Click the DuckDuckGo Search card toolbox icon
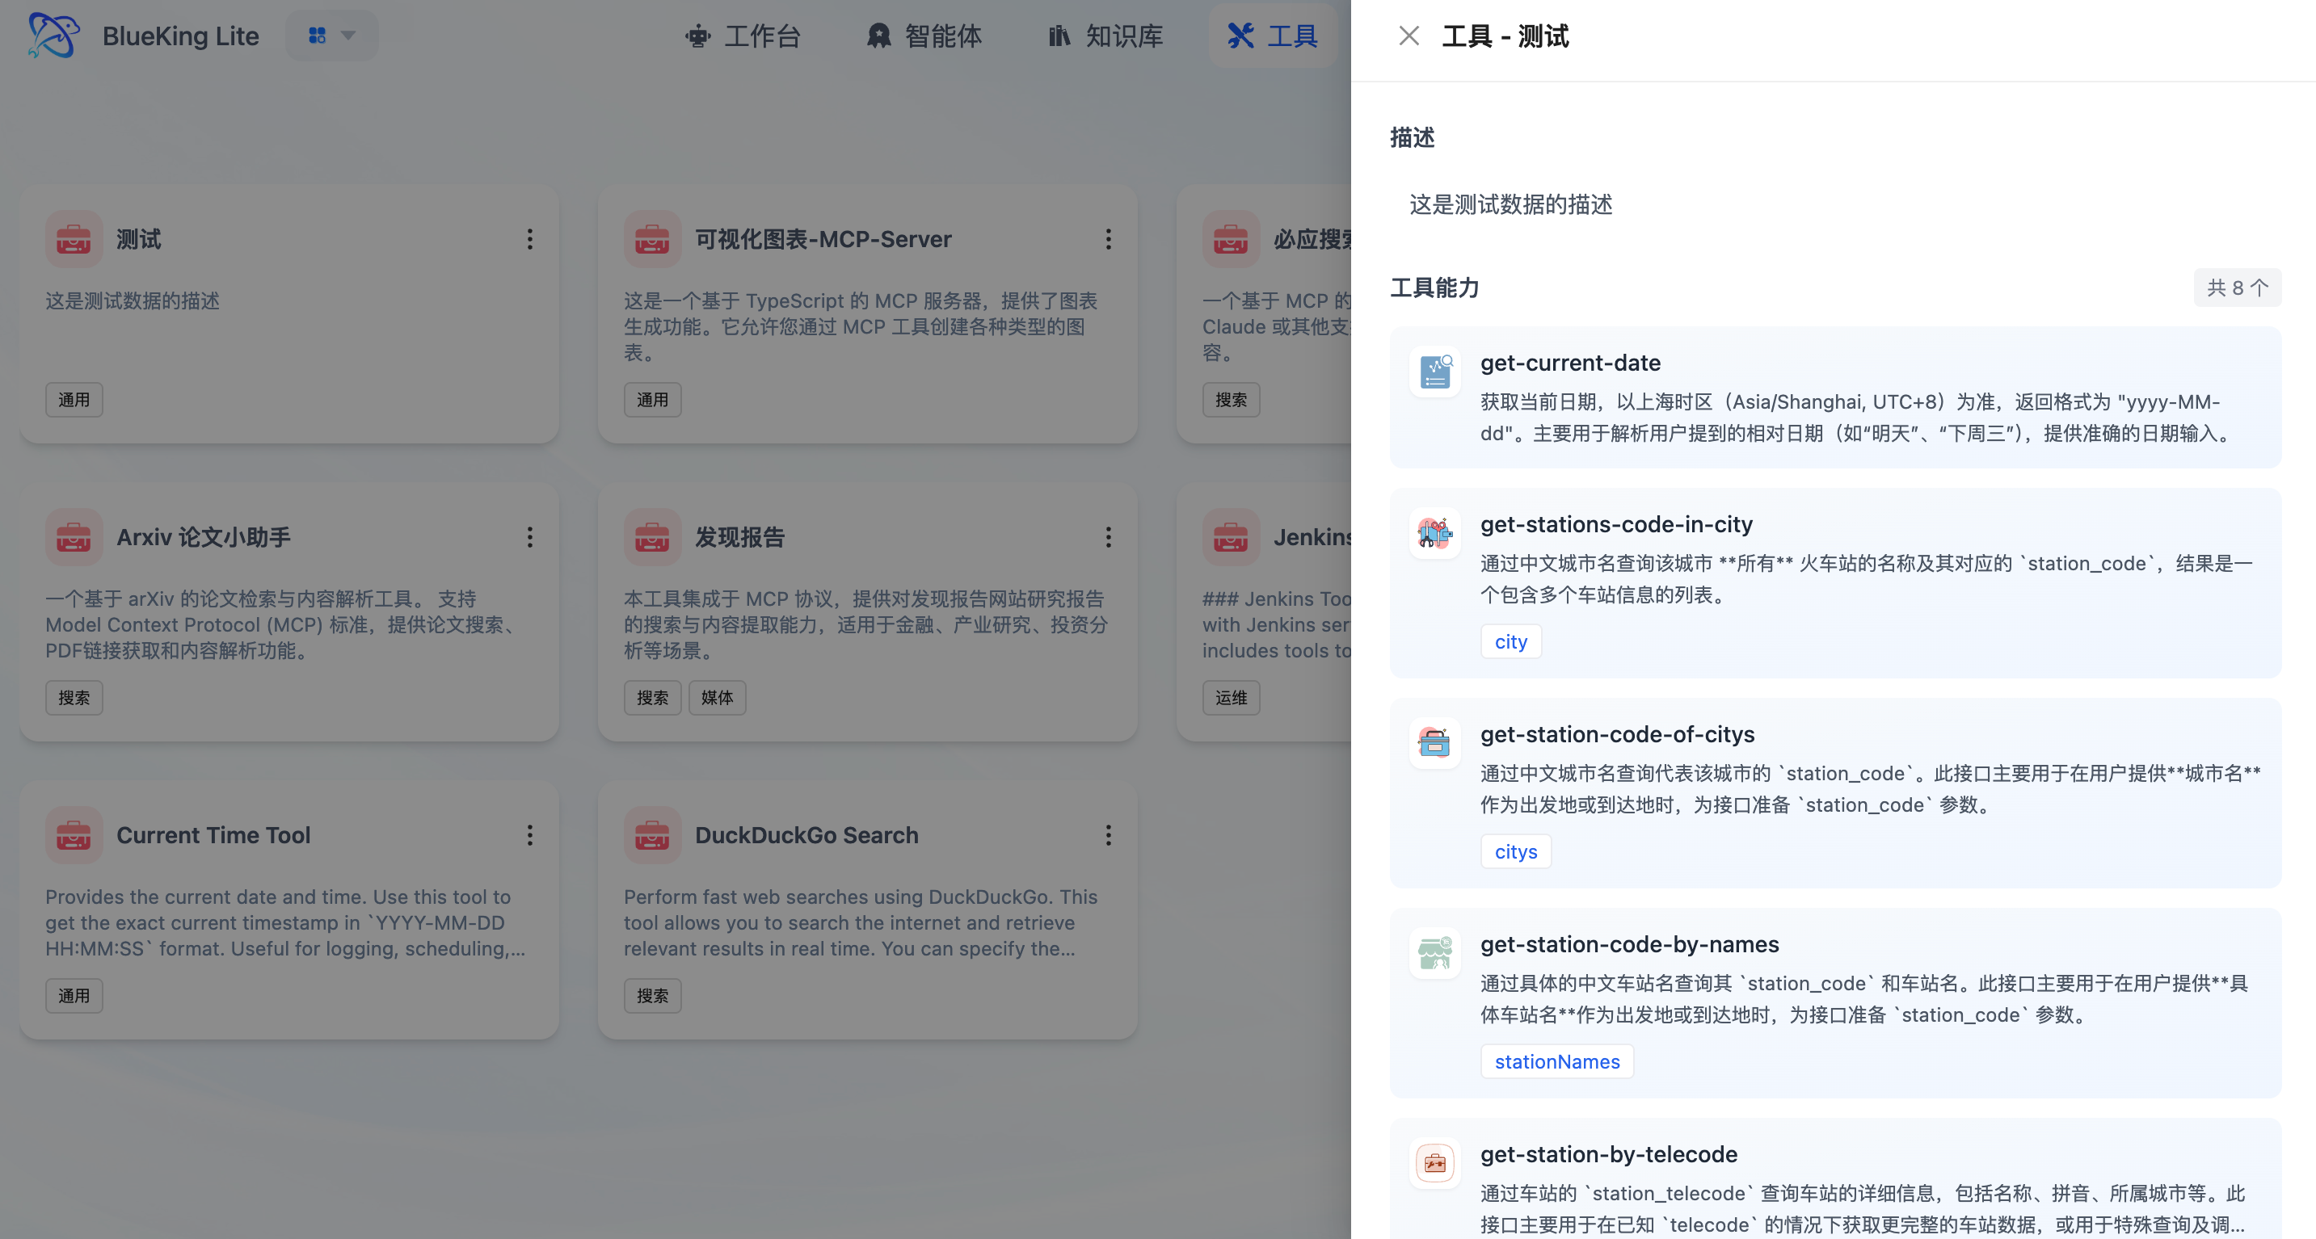The image size is (2316, 1239). (x=652, y=836)
